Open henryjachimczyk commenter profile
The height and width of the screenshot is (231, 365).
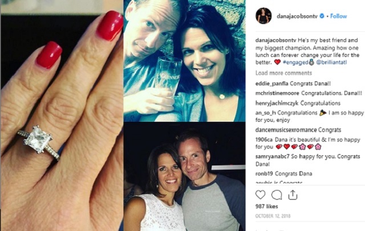tap(277, 103)
